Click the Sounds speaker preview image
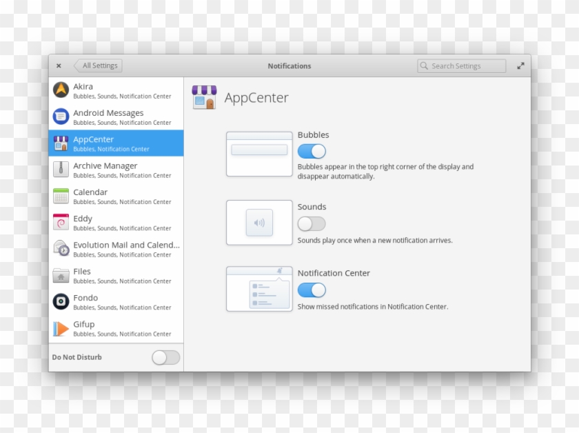The height and width of the screenshot is (433, 579). [259, 223]
